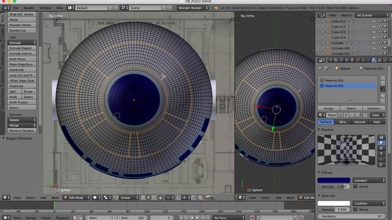Click the Loop Cut and Slide button

pyautogui.click(x=22, y=75)
